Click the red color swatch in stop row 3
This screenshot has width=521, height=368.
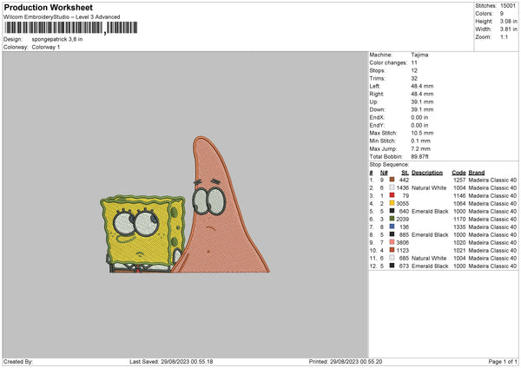click(x=392, y=195)
